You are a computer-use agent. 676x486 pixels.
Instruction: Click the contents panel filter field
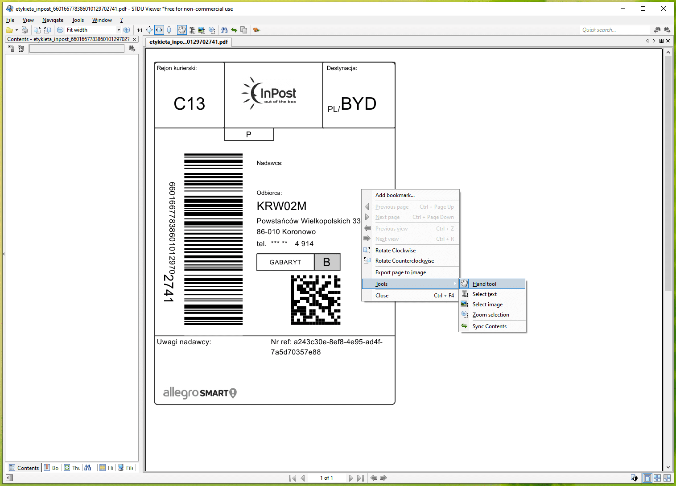click(77, 49)
